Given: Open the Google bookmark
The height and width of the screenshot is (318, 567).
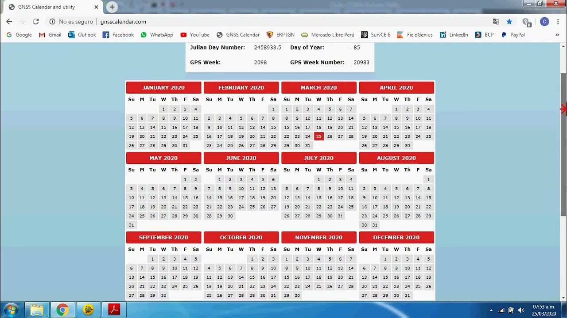Looking at the screenshot, I should [20, 34].
